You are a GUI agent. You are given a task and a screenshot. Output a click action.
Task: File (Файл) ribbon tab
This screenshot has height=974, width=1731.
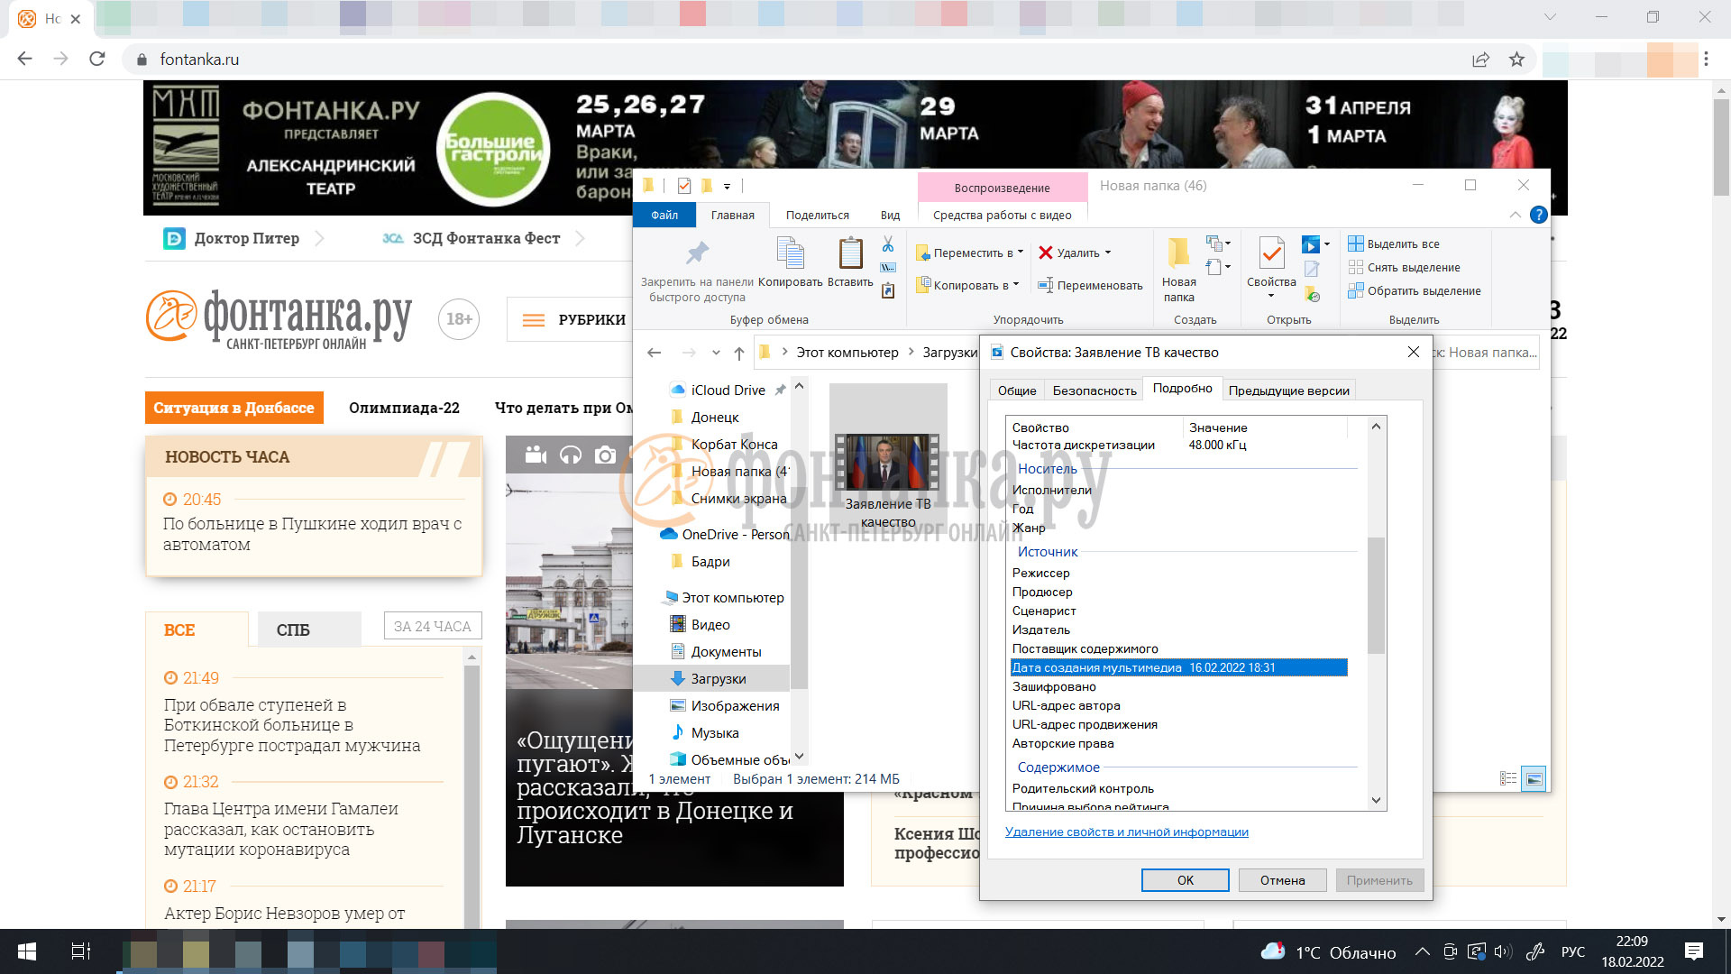tap(664, 215)
